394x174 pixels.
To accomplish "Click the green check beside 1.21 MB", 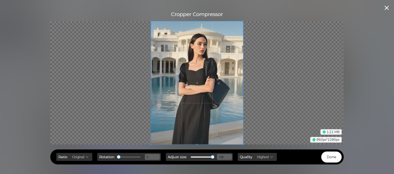I will (324, 132).
